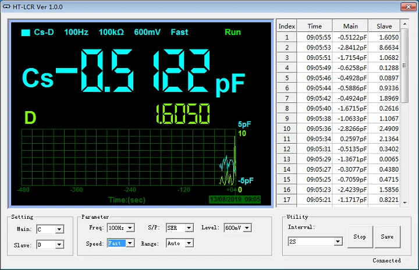This screenshot has height=270, width=419.
Task: Expand the Freq dropdown showing 100Hz
Action: pos(130,228)
